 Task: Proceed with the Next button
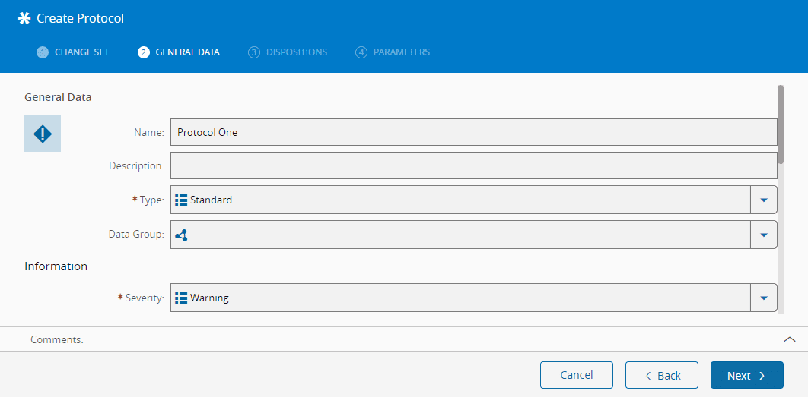746,375
